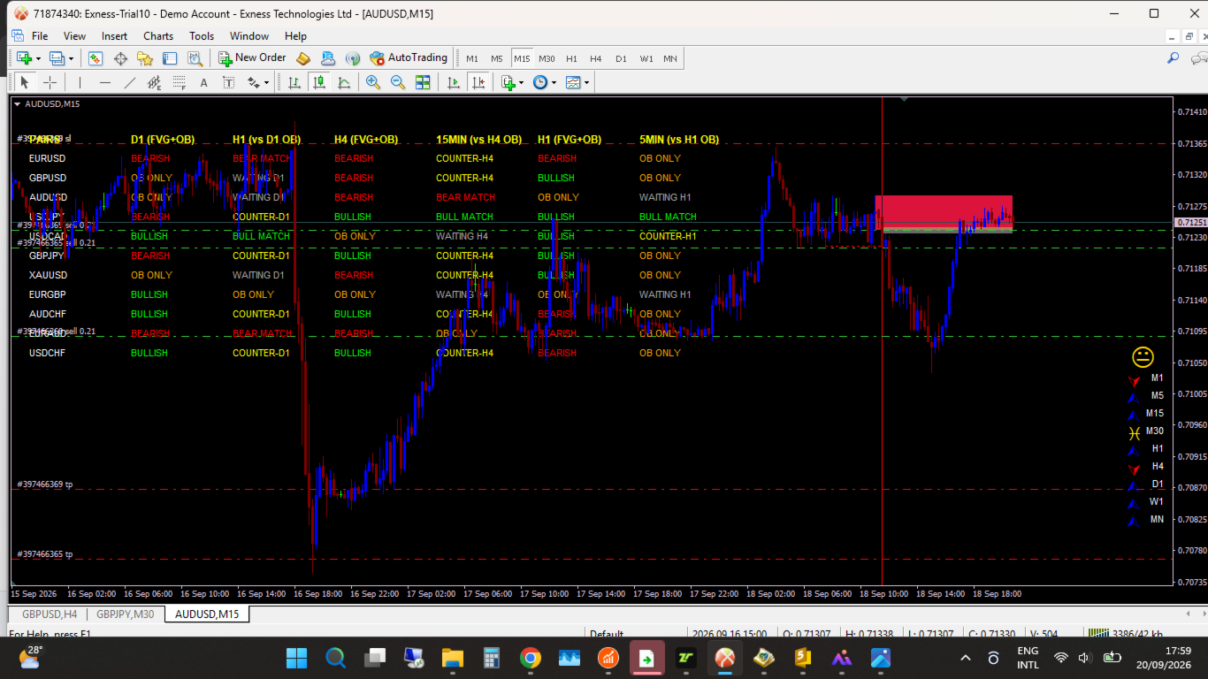This screenshot has width=1208, height=679.
Task: Expand the Templates dropdown
Action: click(587, 83)
